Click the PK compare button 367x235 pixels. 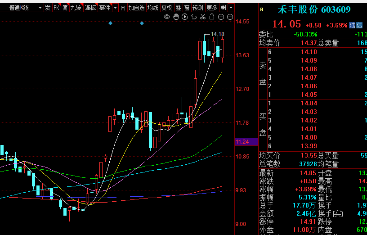pos(56,8)
